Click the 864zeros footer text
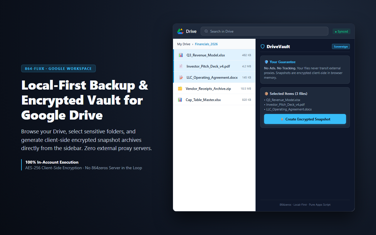The width and height of the screenshot is (376, 235). coord(305,205)
